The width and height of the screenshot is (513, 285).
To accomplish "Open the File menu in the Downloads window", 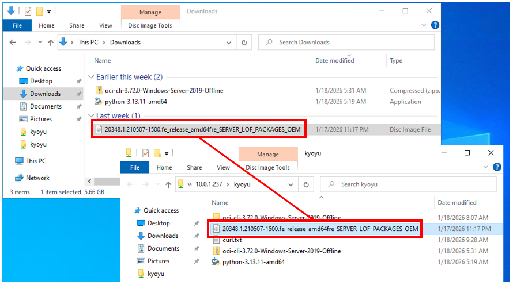I will tap(17, 25).
